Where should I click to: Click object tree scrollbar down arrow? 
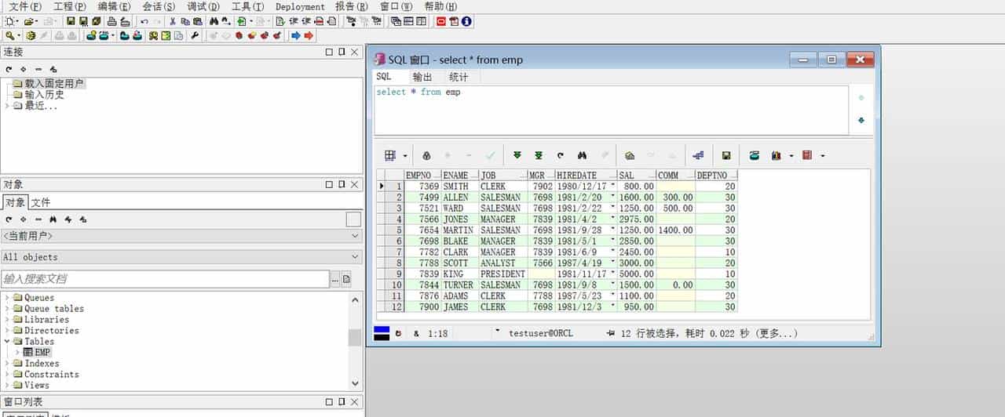click(356, 384)
